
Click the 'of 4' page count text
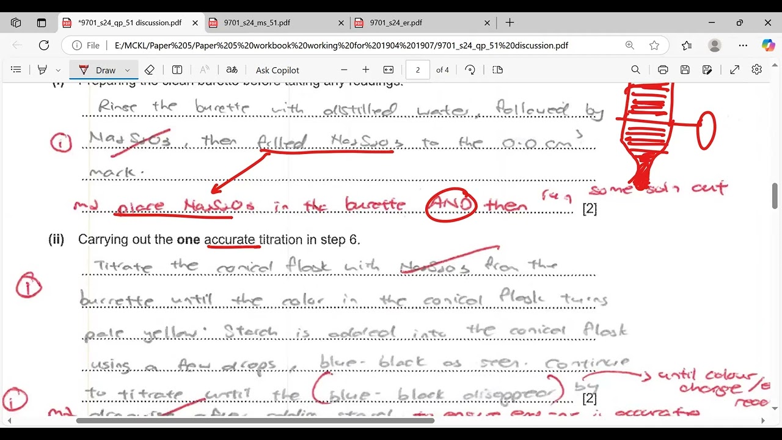pyautogui.click(x=442, y=70)
